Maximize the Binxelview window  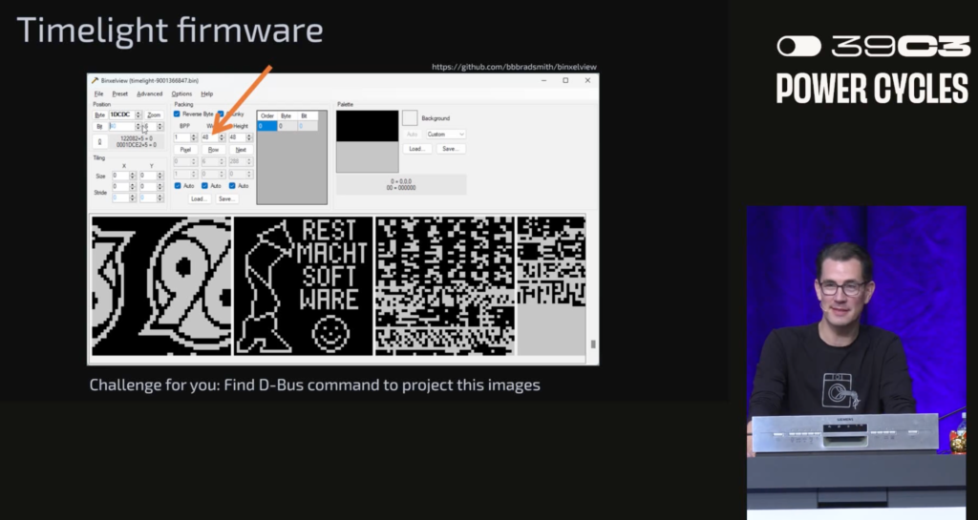tap(565, 80)
